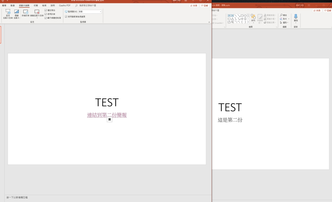Switch to the 校閱 (Review) tab

coord(36,6)
